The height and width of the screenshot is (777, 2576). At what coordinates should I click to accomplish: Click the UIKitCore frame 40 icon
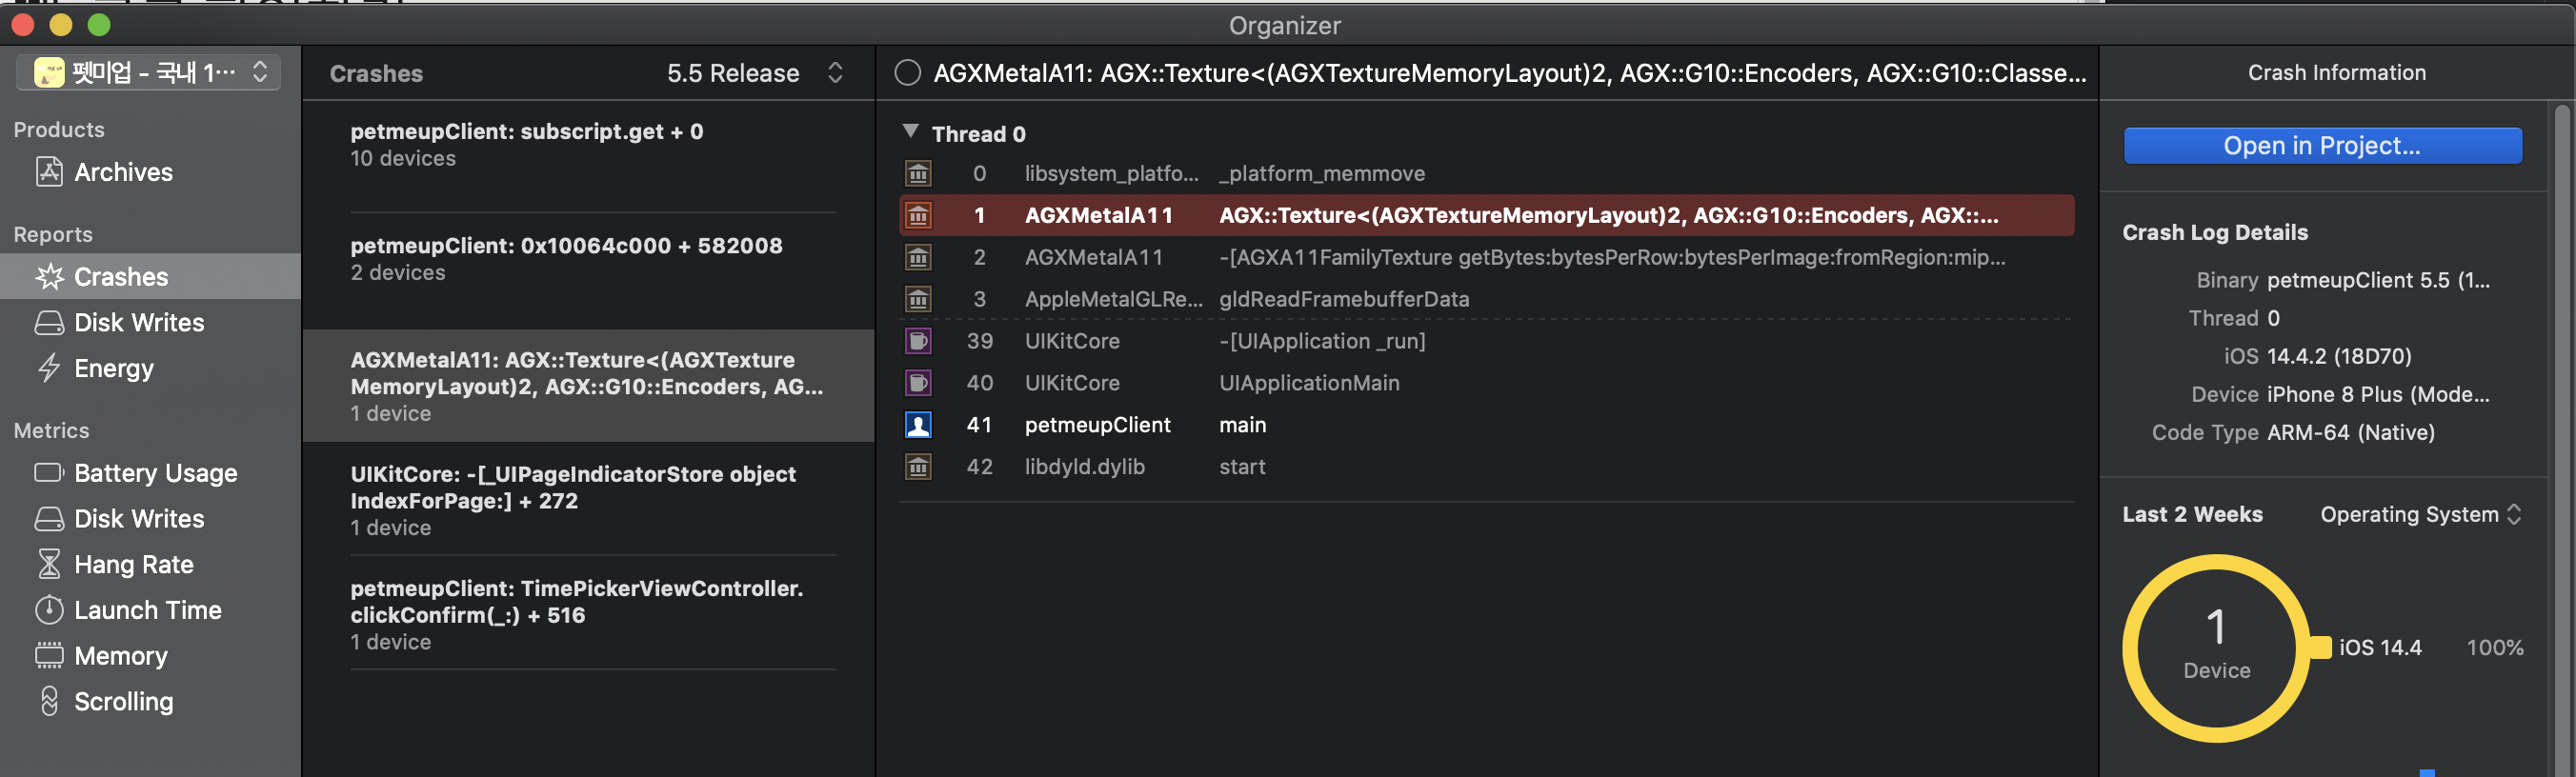tap(918, 384)
